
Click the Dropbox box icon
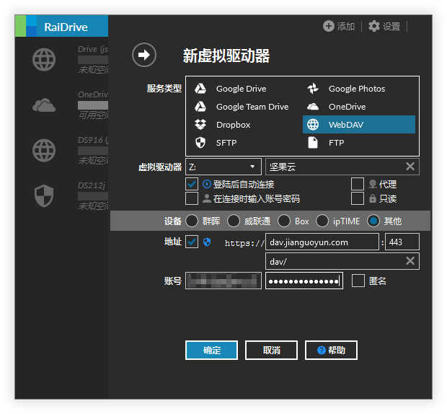[200, 124]
